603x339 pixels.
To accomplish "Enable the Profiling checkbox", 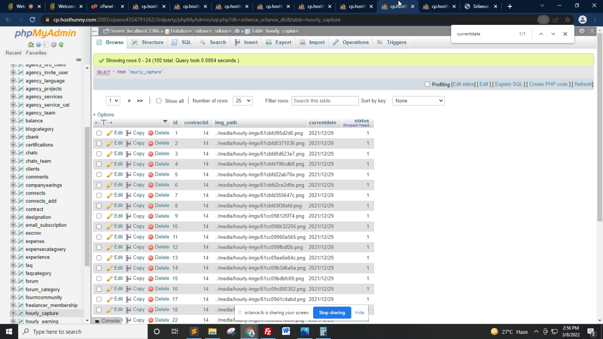I will pyautogui.click(x=427, y=84).
